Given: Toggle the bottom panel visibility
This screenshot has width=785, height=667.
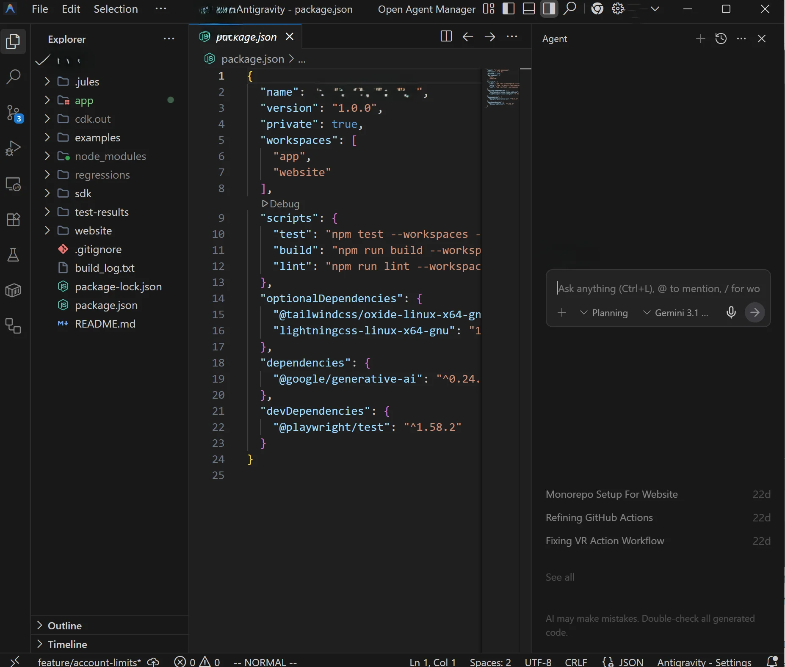Looking at the screenshot, I should pos(529,9).
